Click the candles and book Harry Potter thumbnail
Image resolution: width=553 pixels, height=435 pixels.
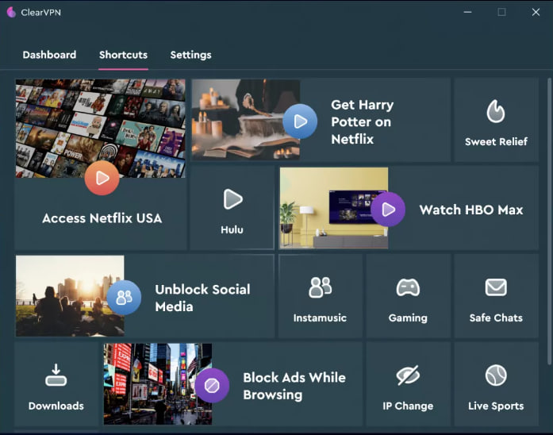click(x=246, y=120)
